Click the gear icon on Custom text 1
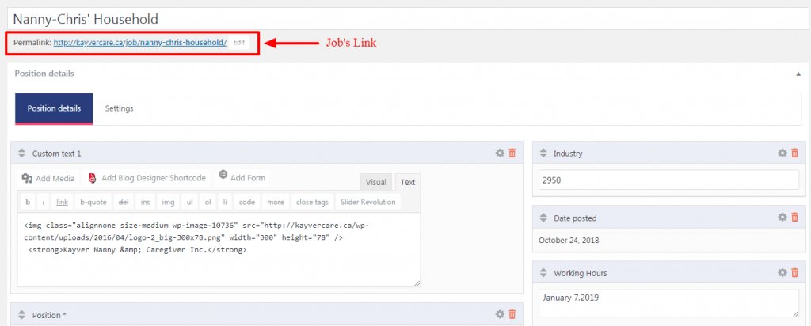This screenshot has width=811, height=326. pyautogui.click(x=499, y=154)
